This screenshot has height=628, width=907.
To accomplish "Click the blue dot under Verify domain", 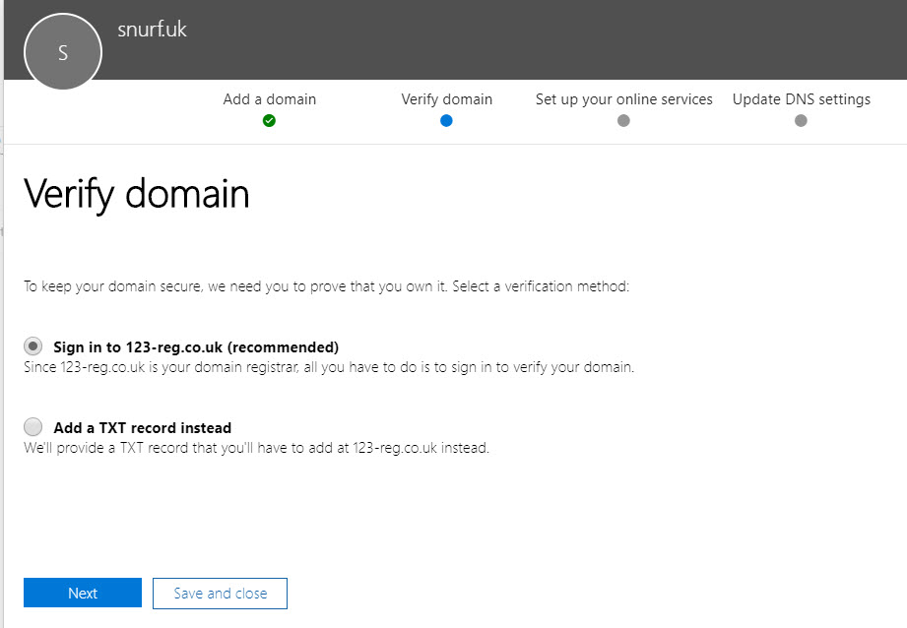I will click(x=446, y=120).
